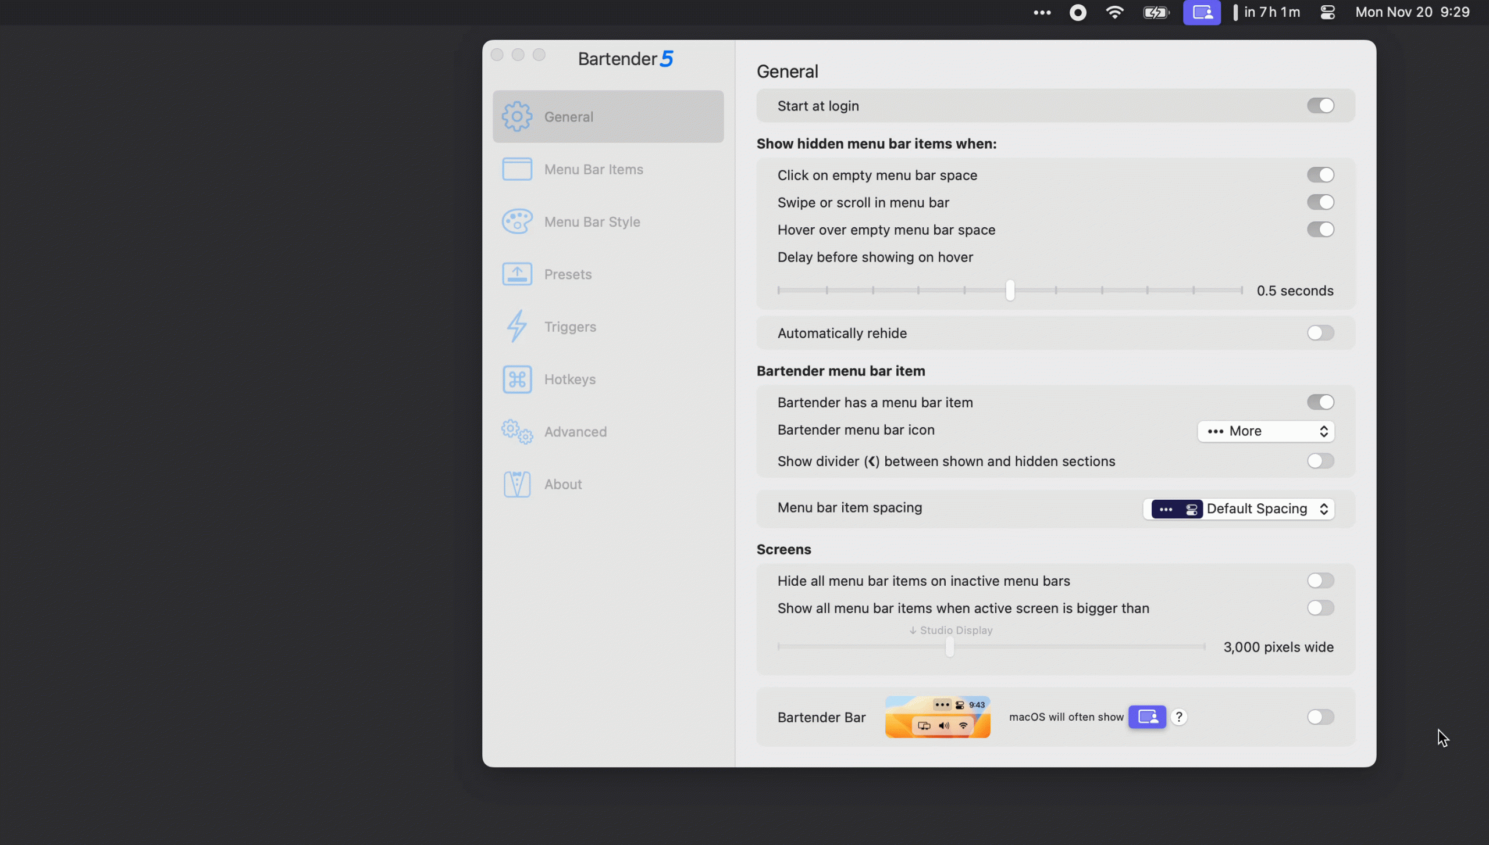Click Studio Display label below the toggle
Viewport: 1489px width, 845px height.
click(950, 630)
